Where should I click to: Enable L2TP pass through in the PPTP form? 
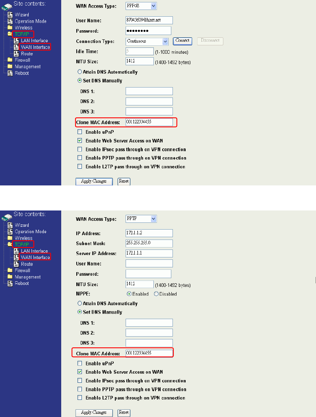pos(80,398)
